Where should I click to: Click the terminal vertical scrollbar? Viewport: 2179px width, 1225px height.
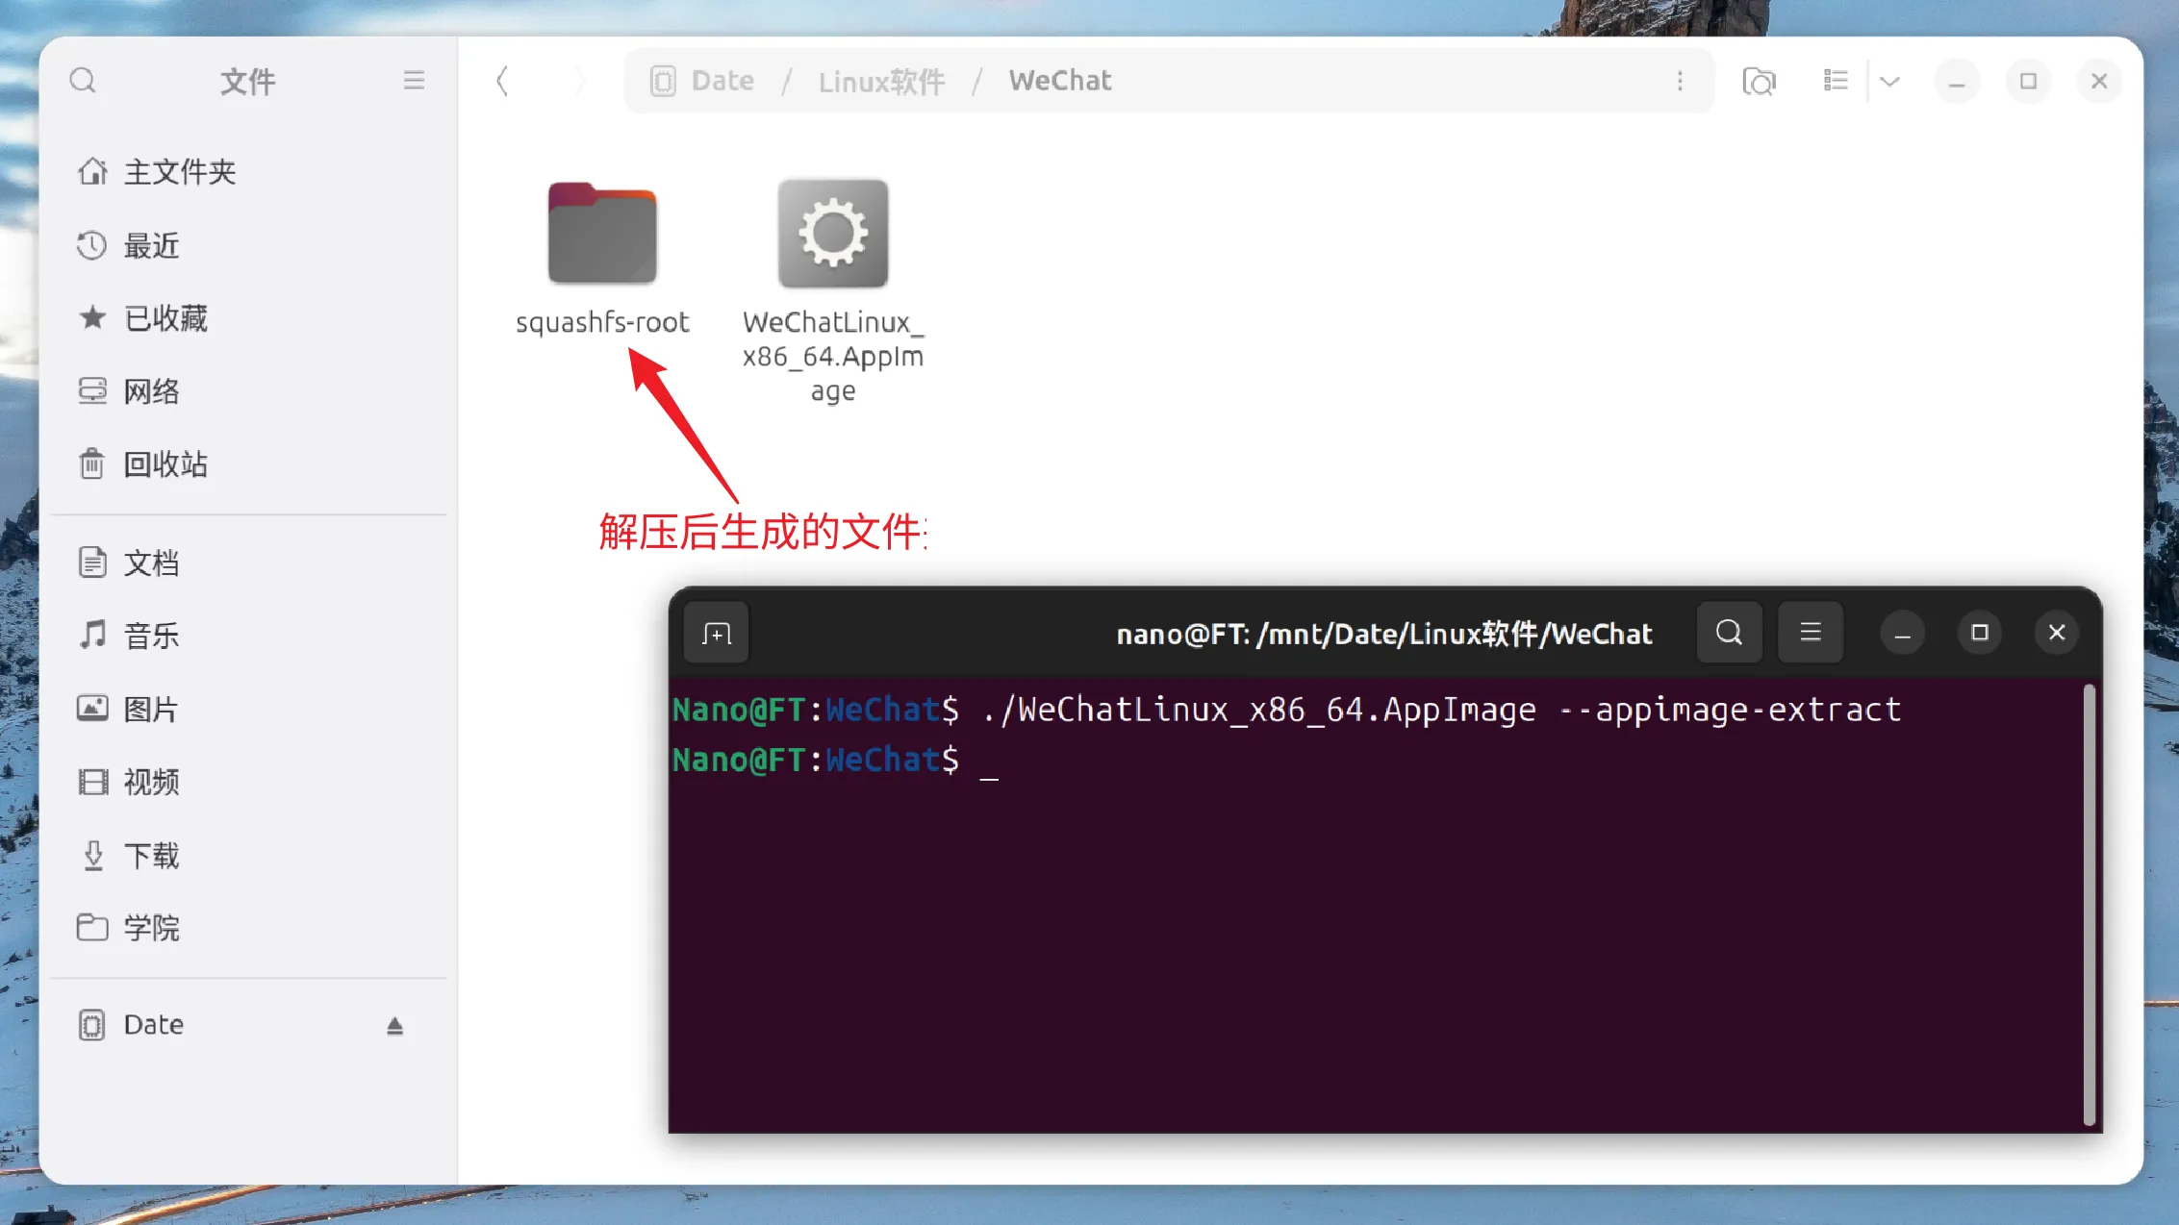click(x=2089, y=904)
